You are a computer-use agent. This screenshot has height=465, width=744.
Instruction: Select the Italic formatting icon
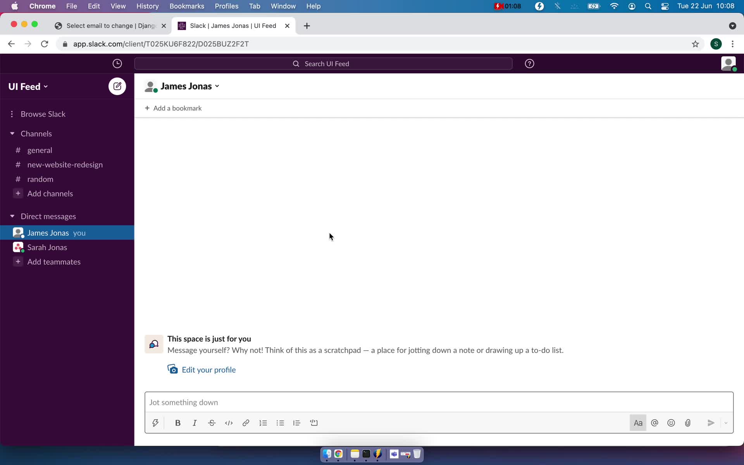click(195, 423)
